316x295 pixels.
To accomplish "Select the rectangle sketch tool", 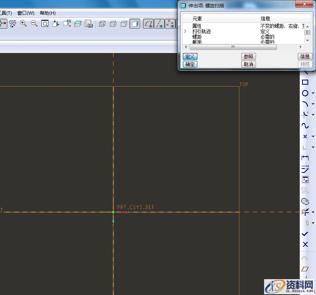I will click(x=305, y=82).
